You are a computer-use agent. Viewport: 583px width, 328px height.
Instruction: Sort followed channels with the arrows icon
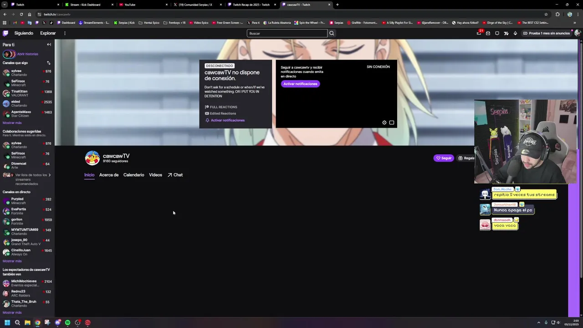pyautogui.click(x=49, y=63)
